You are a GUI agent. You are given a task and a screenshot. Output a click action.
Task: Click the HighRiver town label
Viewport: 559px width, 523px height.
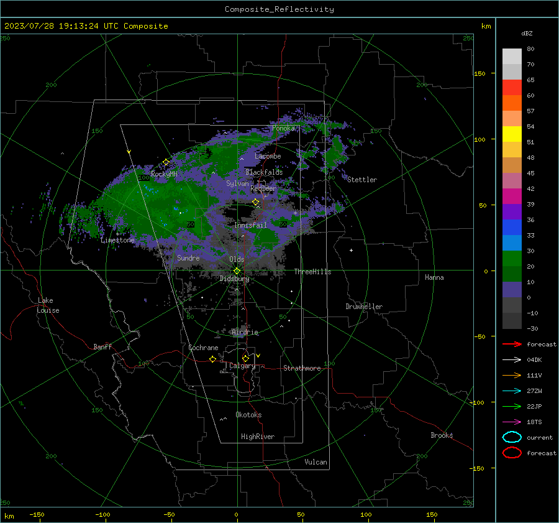click(258, 437)
